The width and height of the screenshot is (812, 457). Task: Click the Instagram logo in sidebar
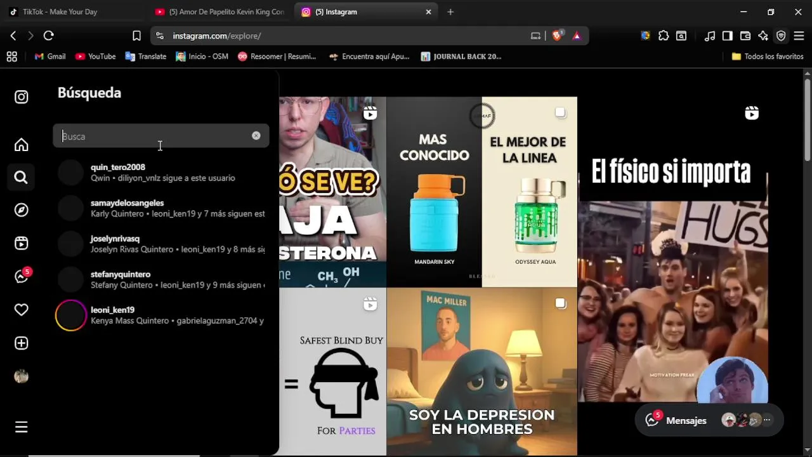pyautogui.click(x=22, y=97)
